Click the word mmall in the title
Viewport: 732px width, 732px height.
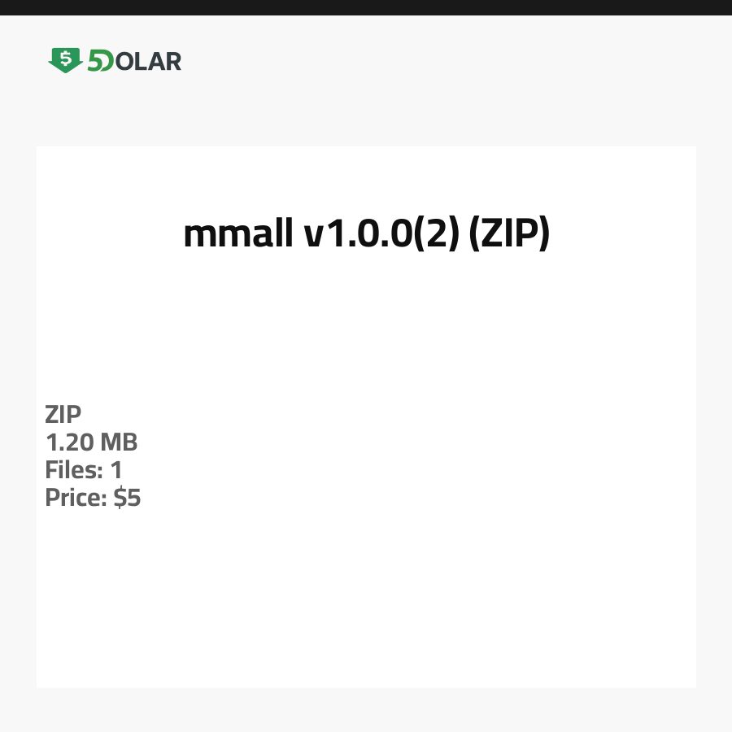pos(237,234)
